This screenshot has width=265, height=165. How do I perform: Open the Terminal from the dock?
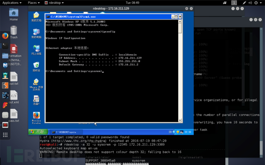coord(5,46)
